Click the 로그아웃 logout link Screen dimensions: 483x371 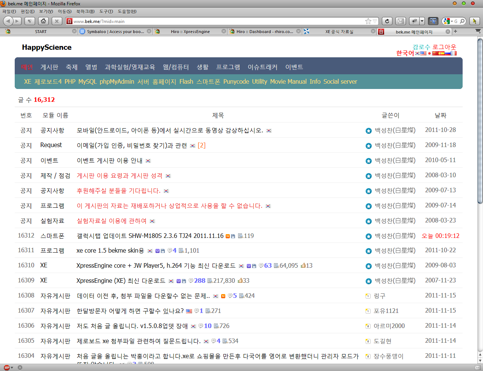point(444,47)
